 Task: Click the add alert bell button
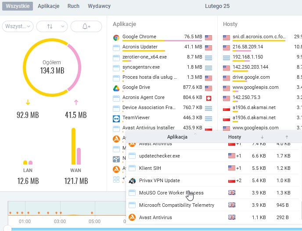click(86, 26)
